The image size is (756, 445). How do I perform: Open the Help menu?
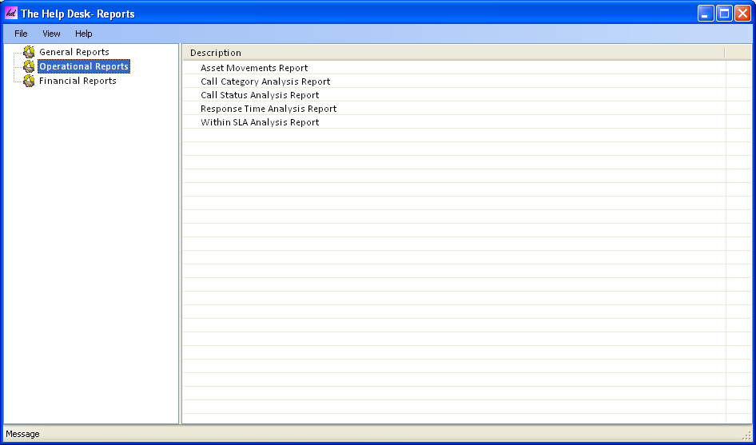(84, 34)
